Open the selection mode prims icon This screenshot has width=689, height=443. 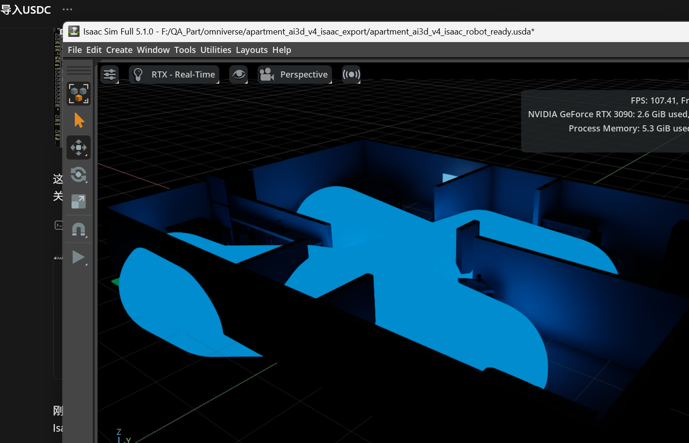(79, 93)
